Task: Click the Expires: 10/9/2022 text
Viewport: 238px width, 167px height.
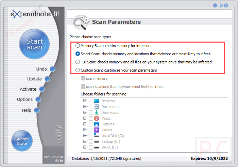Action: click(x=209, y=158)
